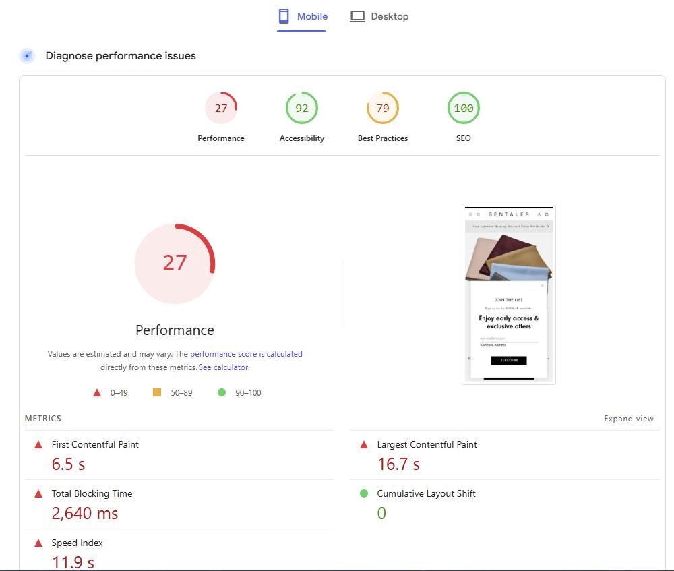Image resolution: width=674 pixels, height=571 pixels.
Task: Click the PageSpeed Insights logo icon
Action: 26,56
